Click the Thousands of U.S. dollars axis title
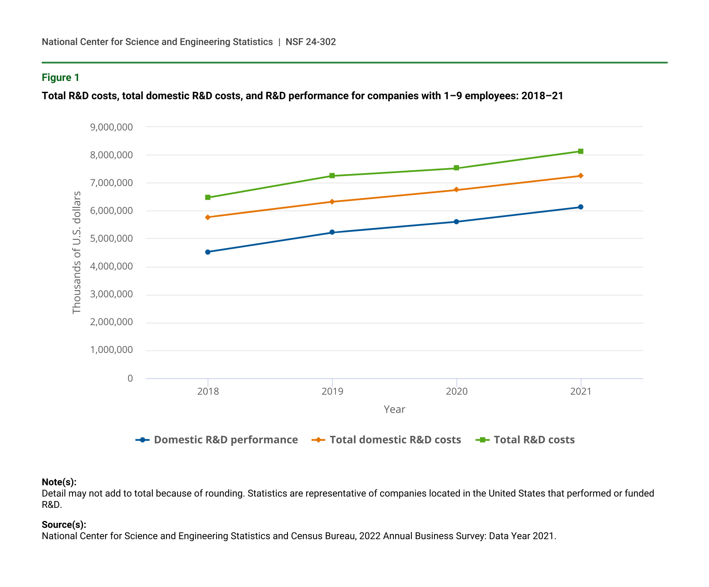 point(76,252)
